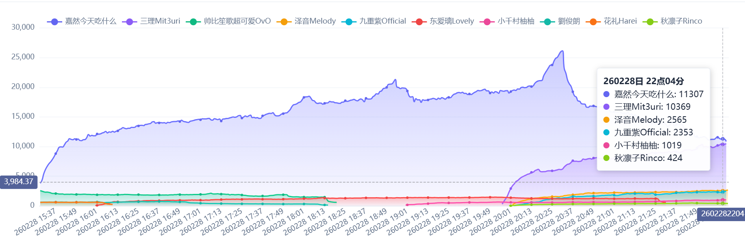Click the 嘉然今天吃什么 legend marker icon
The width and height of the screenshot is (745, 250).
coord(54,22)
